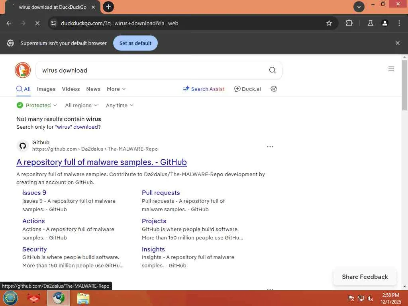Open the profile avatar icon

[384, 23]
